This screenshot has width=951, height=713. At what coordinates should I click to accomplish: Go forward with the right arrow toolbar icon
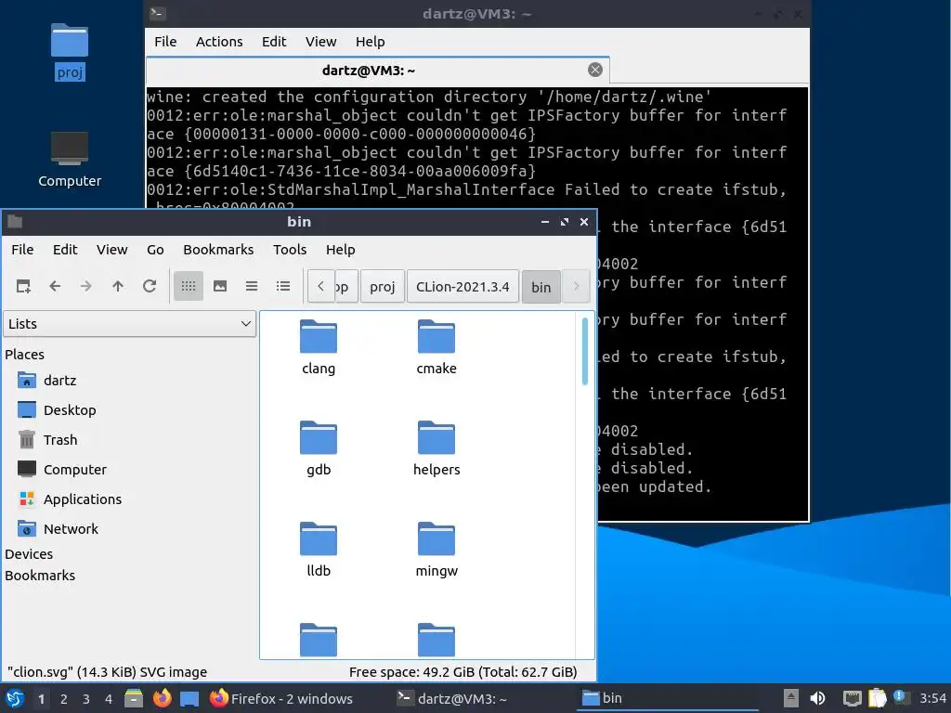click(86, 286)
